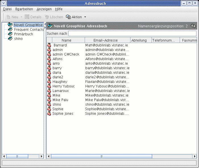
Task: Select the contact named admin
Action: 58,50
